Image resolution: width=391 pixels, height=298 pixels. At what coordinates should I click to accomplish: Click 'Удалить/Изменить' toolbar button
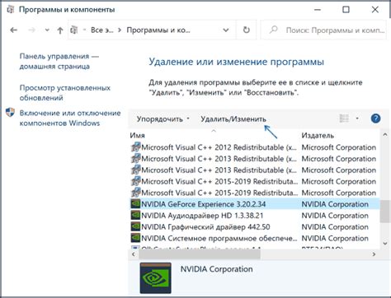(233, 119)
